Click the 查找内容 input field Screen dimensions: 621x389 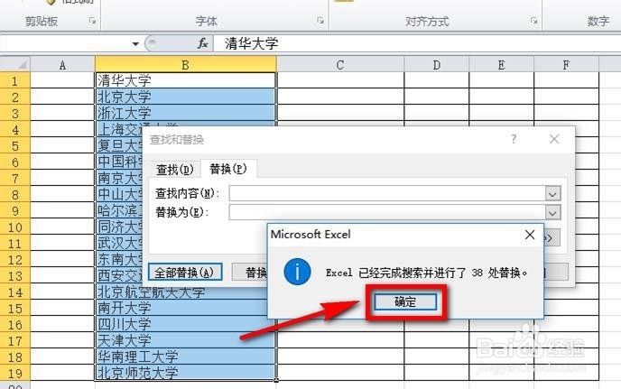[387, 193]
